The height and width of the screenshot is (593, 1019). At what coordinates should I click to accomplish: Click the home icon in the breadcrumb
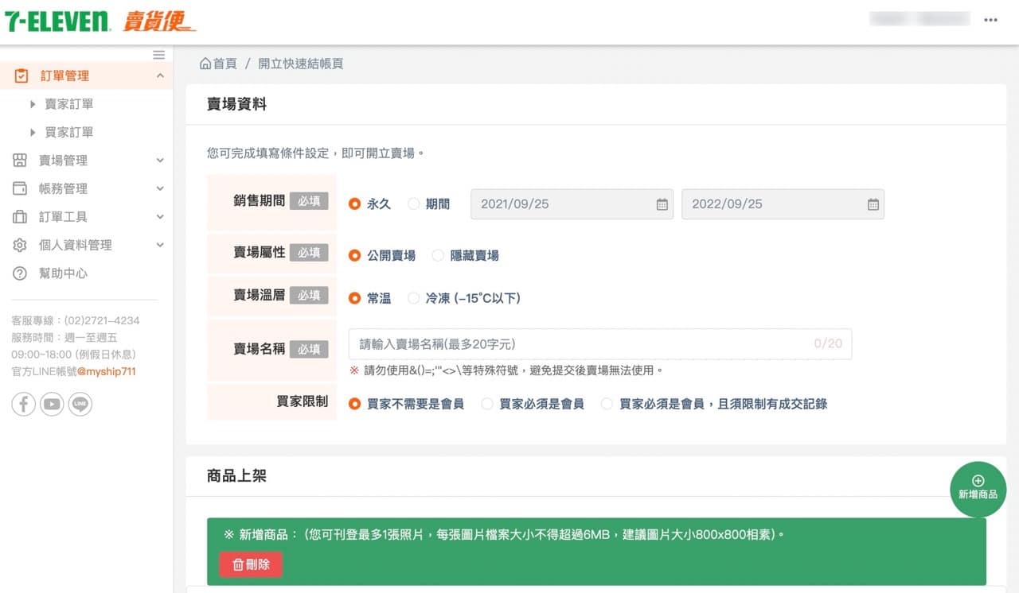205,64
